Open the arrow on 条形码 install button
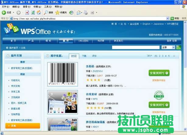The image size is (187, 135). point(167,73)
